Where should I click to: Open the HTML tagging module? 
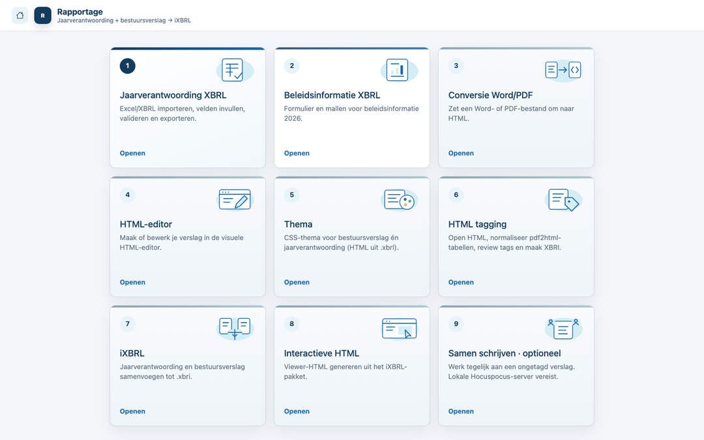[461, 282]
